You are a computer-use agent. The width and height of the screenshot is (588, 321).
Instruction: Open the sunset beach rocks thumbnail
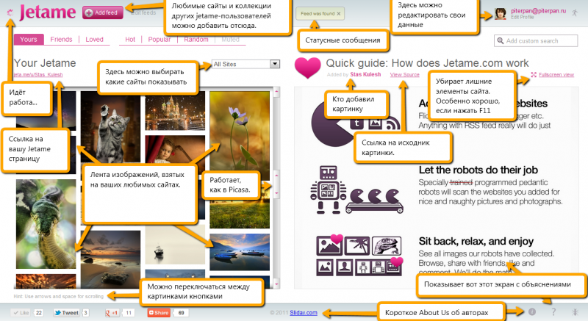(x=111, y=258)
